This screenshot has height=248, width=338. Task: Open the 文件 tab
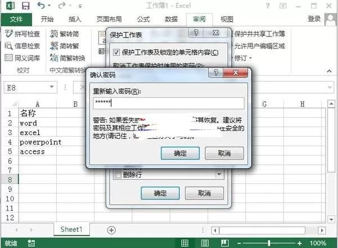click(16, 19)
